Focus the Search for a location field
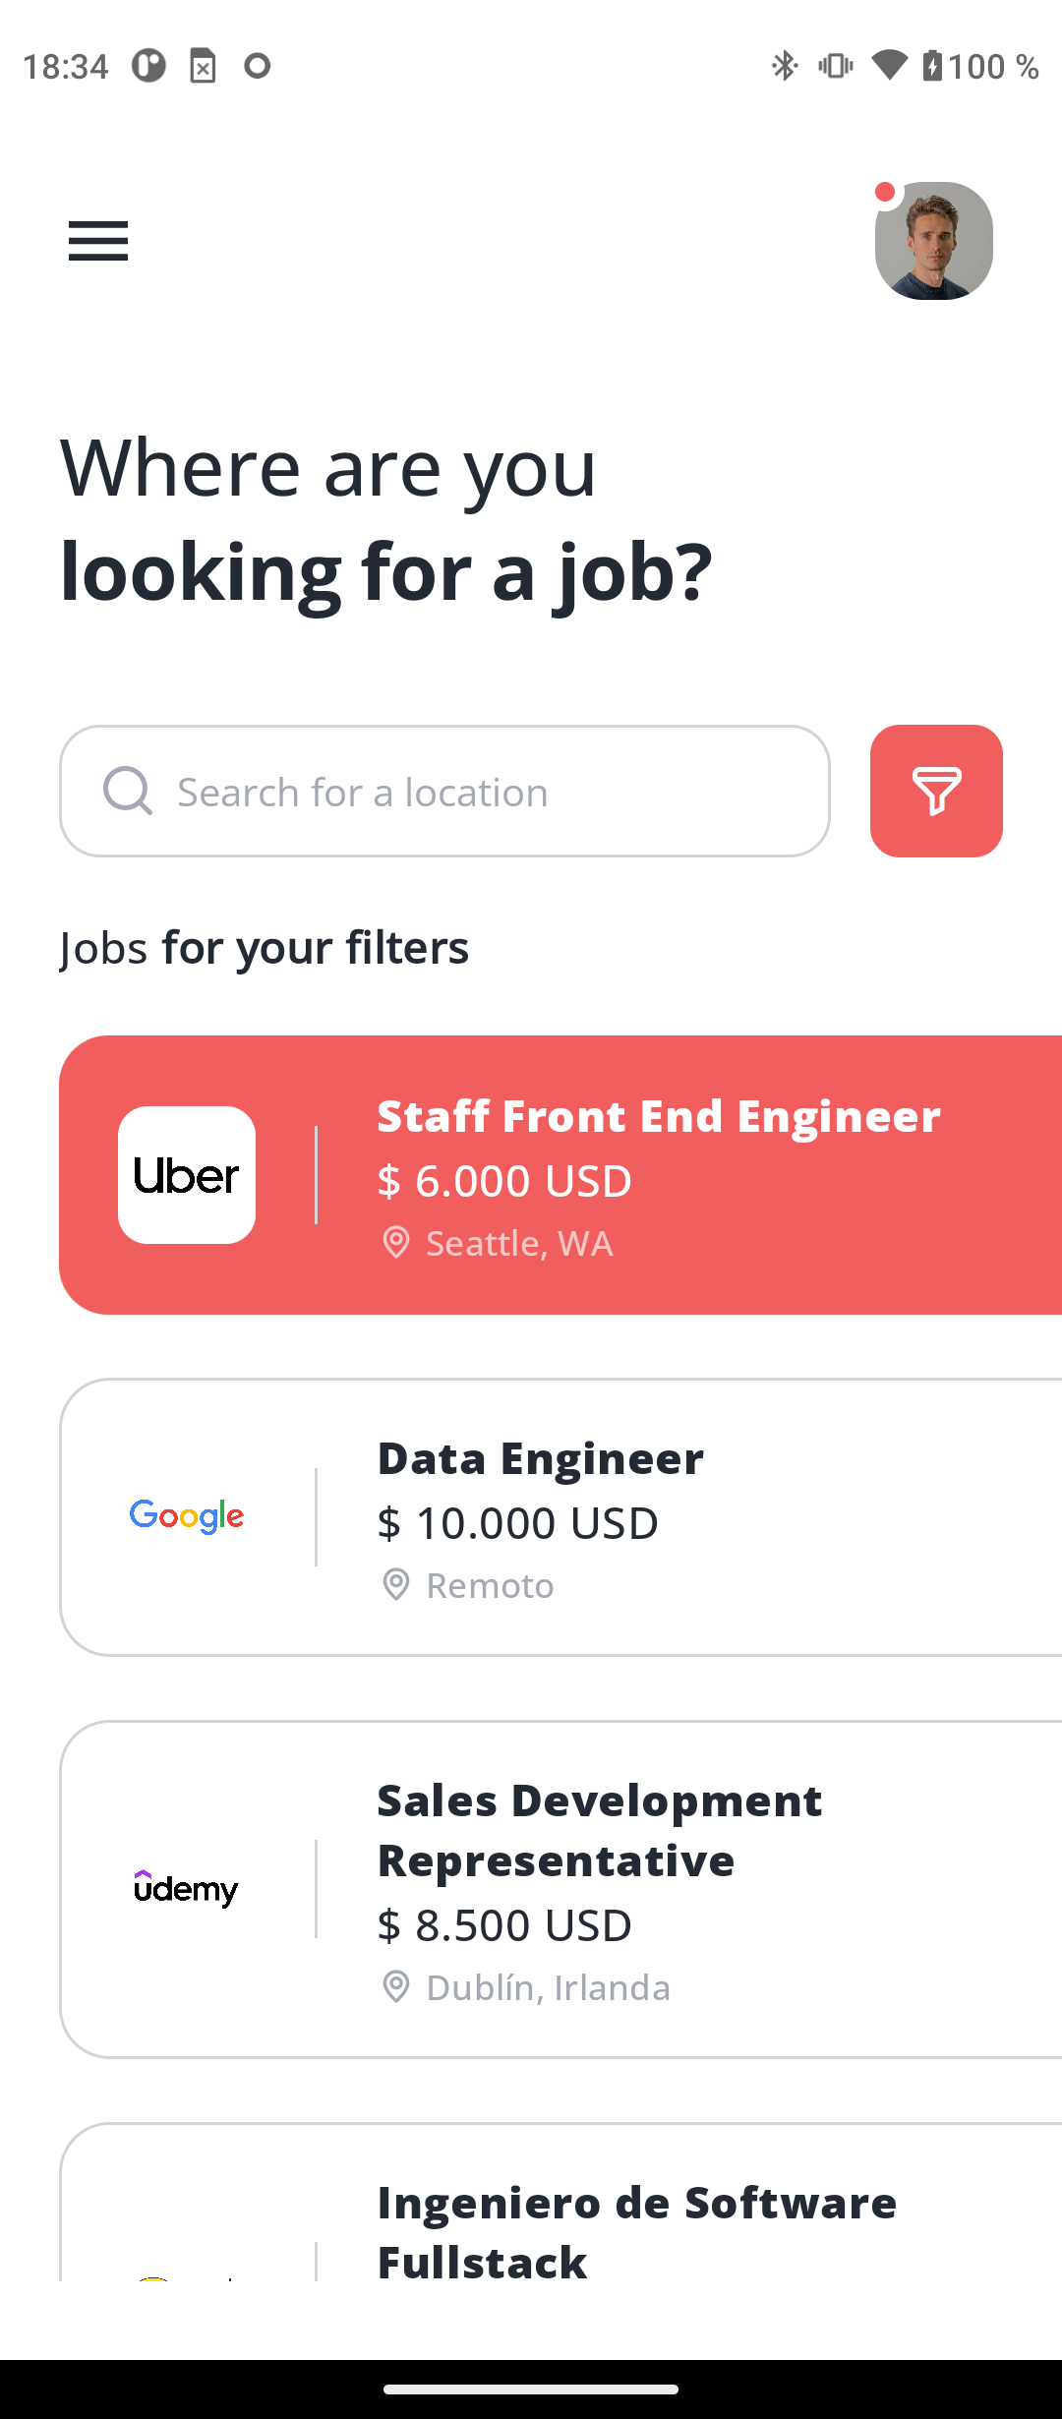1062x2419 pixels. click(442, 791)
